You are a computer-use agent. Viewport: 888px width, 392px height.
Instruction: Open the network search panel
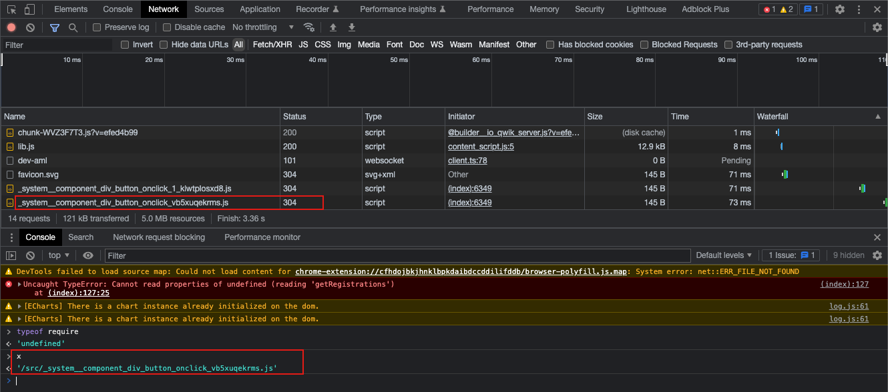[72, 27]
